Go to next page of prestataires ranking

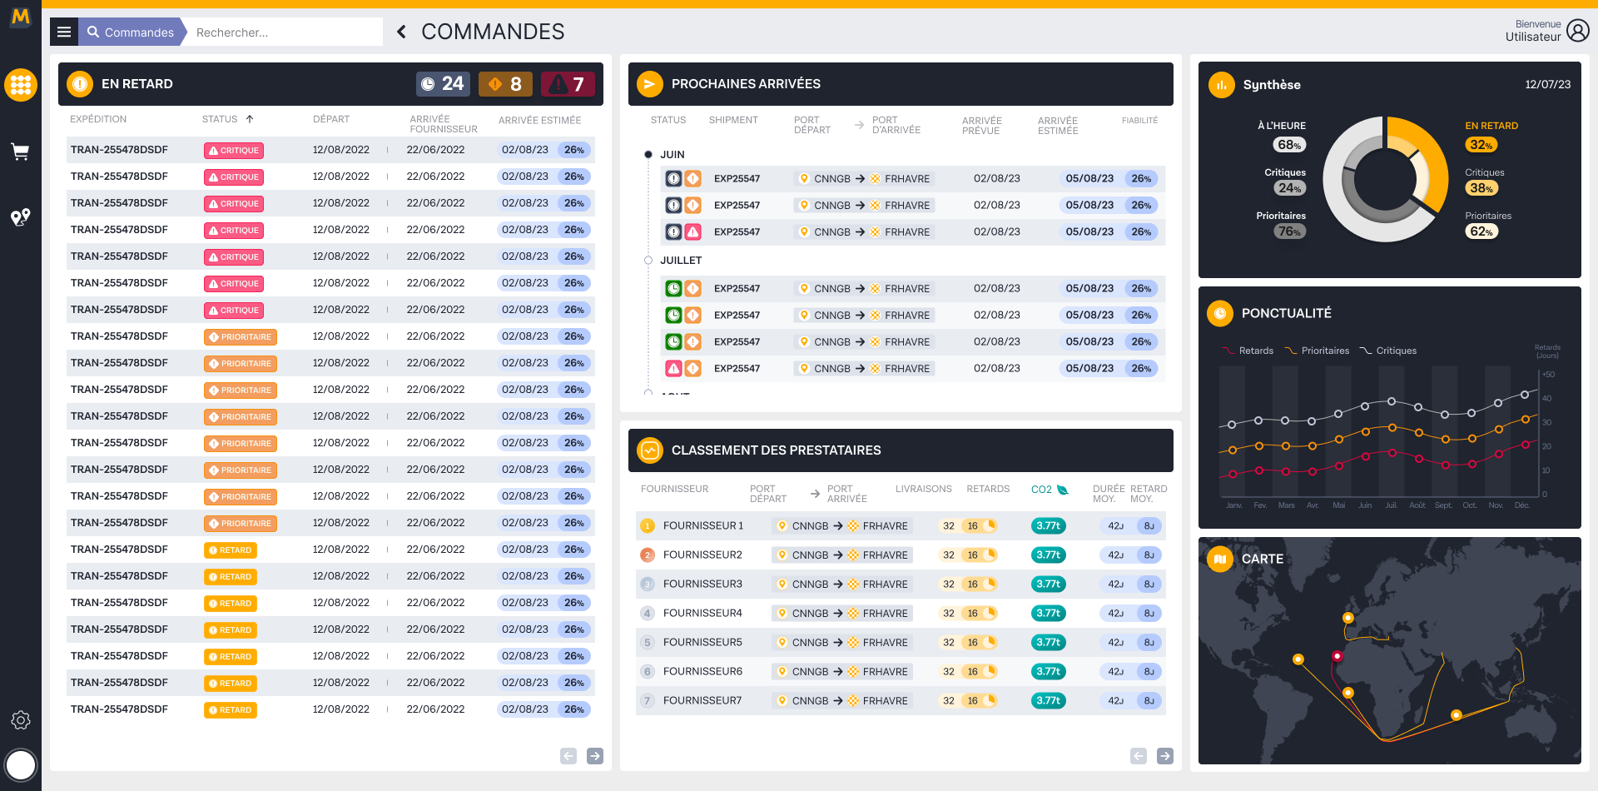pos(1165,756)
